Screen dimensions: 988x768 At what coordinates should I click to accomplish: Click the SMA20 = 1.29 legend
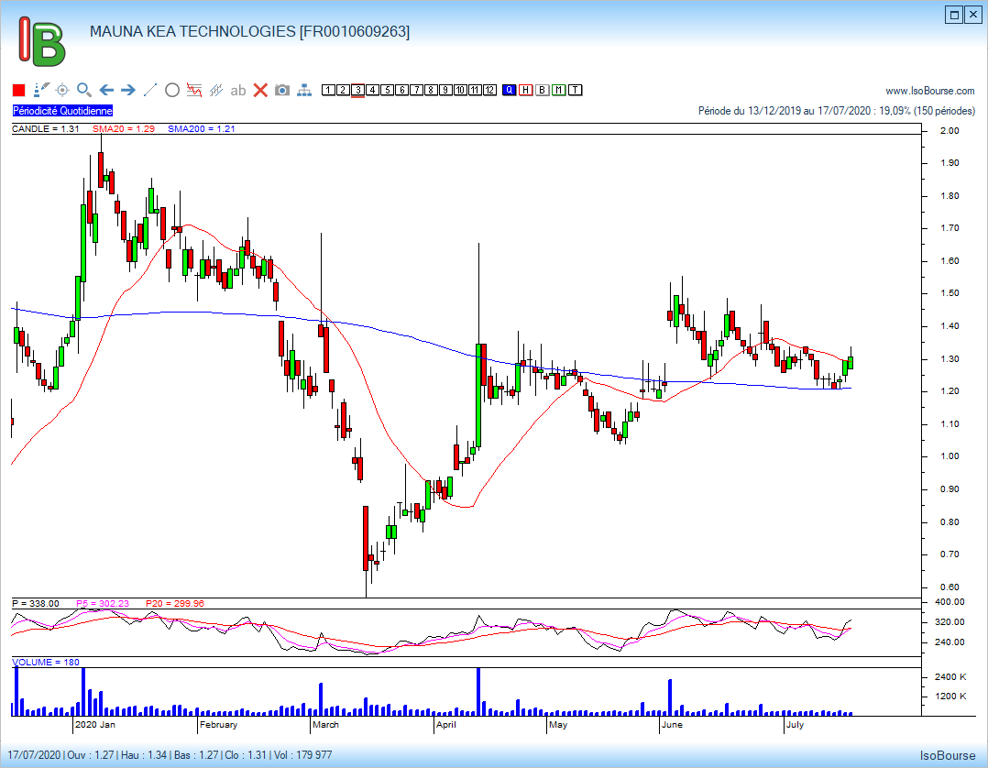click(124, 128)
